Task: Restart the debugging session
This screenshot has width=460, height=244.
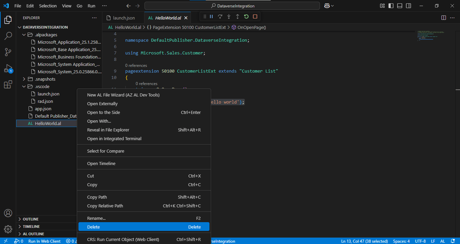Action: tap(246, 16)
